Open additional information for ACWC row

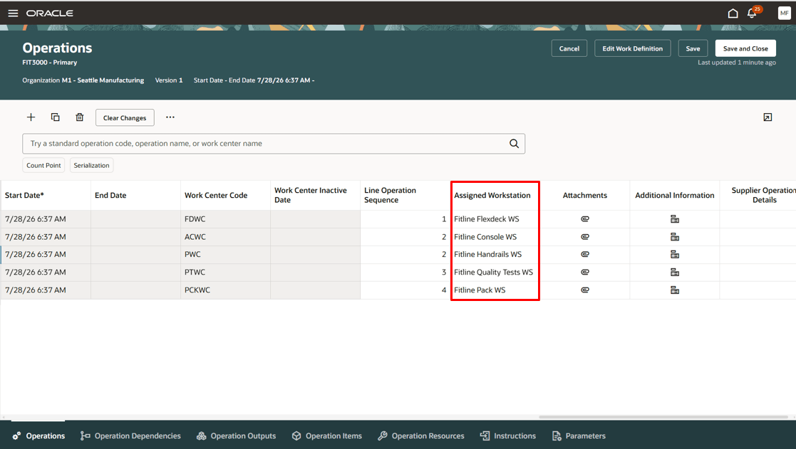pyautogui.click(x=675, y=237)
